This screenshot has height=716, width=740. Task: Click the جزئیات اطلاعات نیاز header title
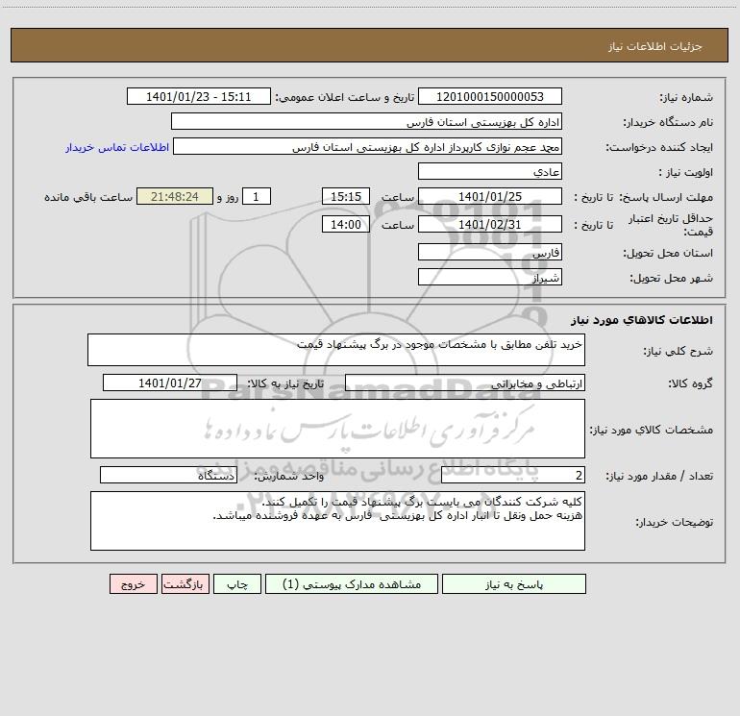point(655,46)
